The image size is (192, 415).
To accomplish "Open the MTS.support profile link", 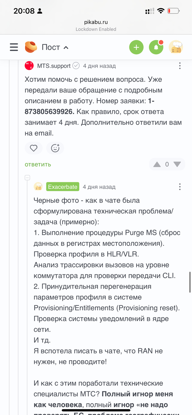I will coord(54,66).
